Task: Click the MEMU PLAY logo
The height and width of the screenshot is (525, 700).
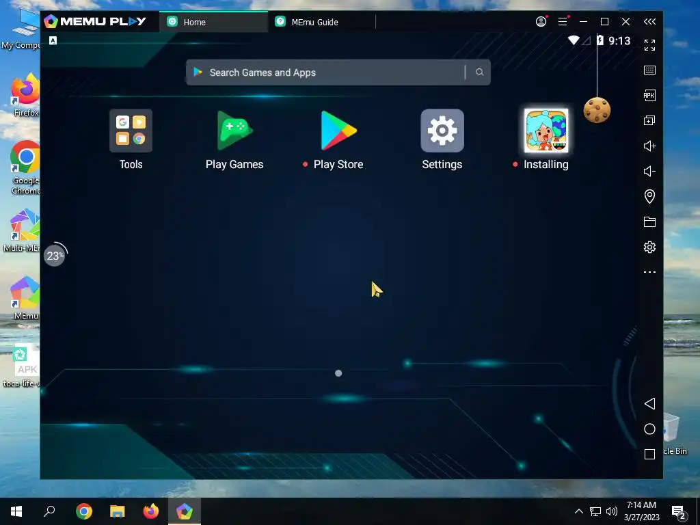Action: point(95,21)
